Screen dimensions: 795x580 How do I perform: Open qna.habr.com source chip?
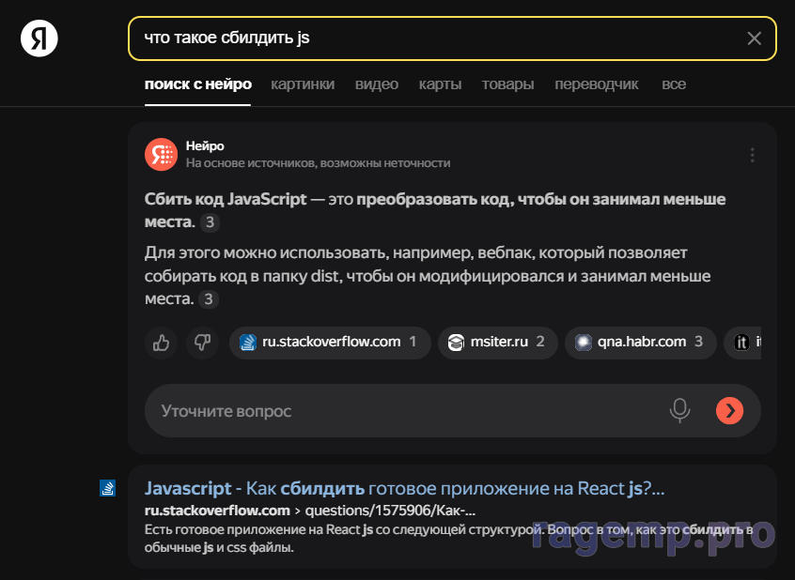640,343
